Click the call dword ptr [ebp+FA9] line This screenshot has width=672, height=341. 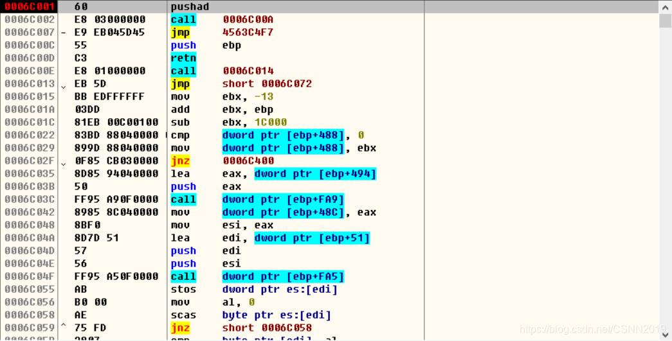[x=257, y=199]
